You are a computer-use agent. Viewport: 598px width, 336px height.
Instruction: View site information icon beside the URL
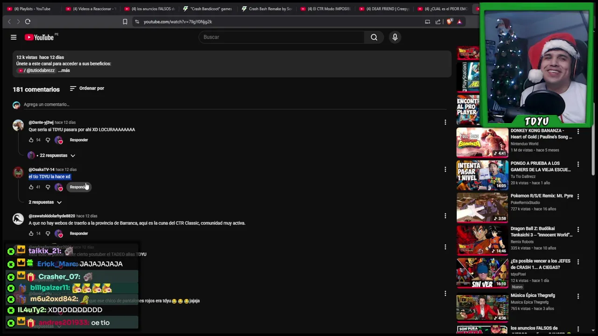tap(137, 21)
